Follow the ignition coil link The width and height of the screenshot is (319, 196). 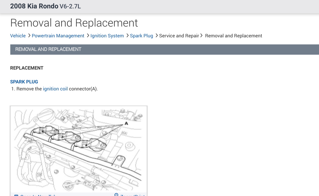[55, 89]
